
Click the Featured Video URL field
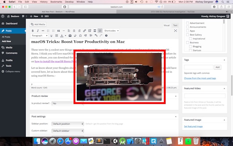tap(205, 96)
